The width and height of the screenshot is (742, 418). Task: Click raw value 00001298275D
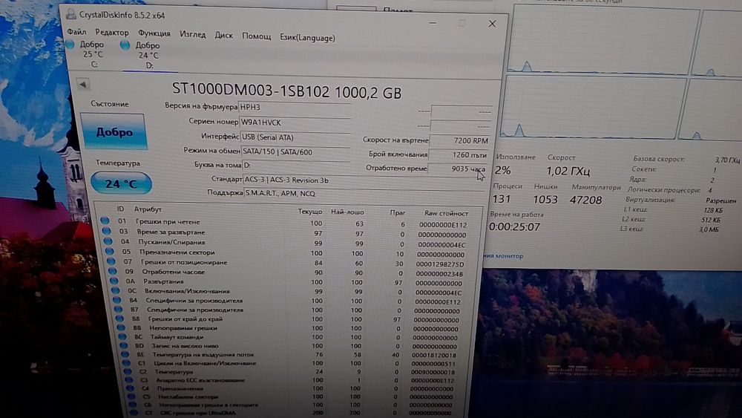tap(440, 264)
